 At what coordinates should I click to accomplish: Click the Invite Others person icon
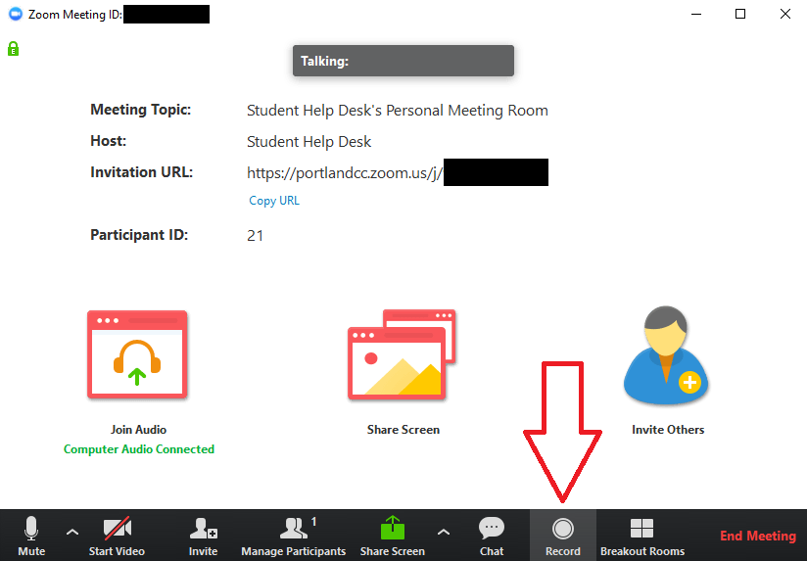pos(666,354)
